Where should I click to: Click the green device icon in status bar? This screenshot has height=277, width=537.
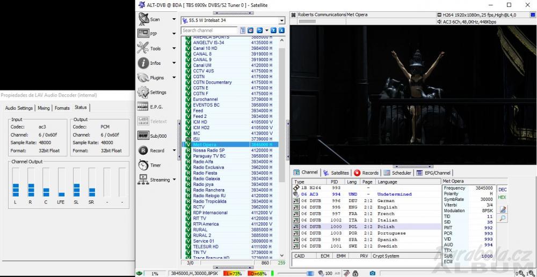point(139,273)
